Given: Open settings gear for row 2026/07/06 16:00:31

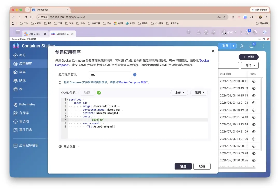Looking at the screenshot, I should pyautogui.click(x=254, y=146).
